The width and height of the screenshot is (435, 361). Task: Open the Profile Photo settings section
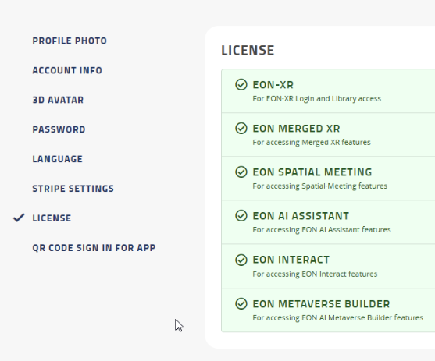click(x=70, y=41)
